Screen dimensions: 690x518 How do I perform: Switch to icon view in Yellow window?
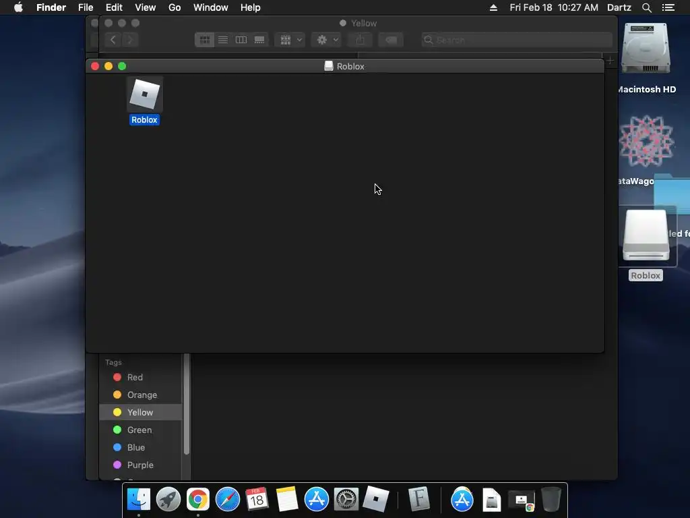point(205,40)
